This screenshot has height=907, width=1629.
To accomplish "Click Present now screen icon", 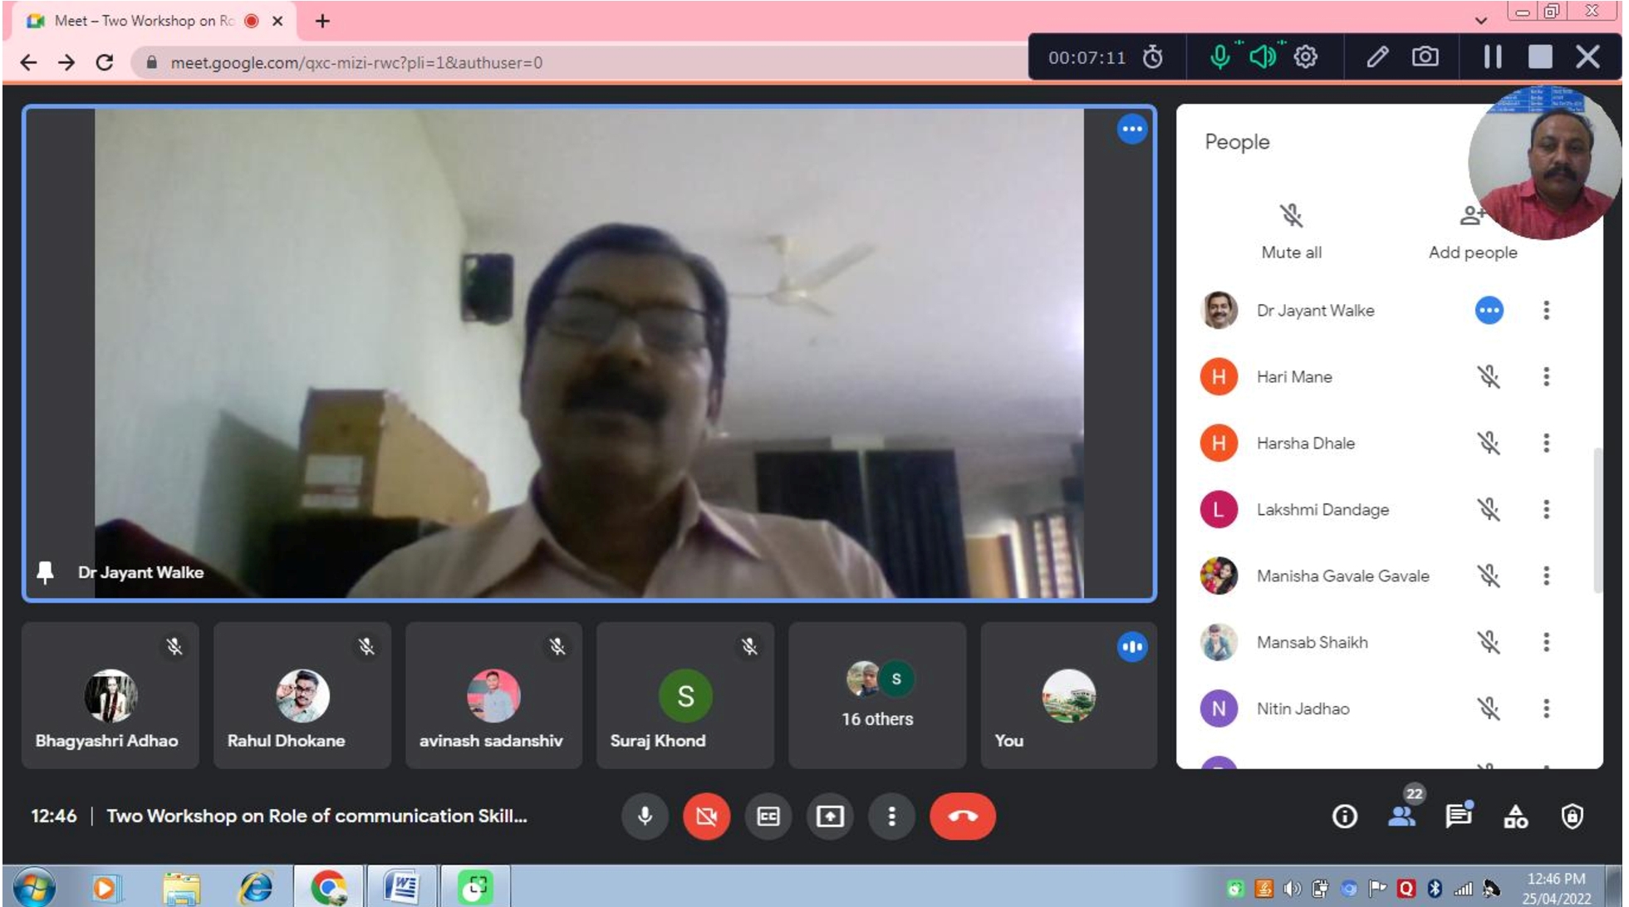I will [x=829, y=816].
